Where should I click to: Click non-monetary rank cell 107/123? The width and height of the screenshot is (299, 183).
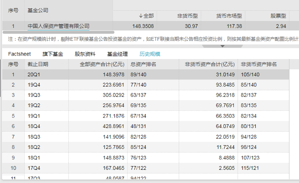coord(250,158)
